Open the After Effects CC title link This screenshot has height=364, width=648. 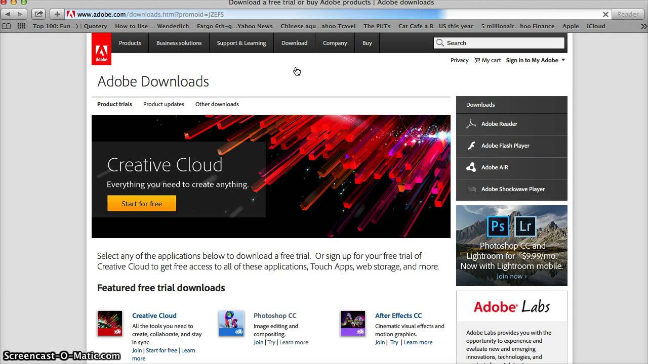[x=398, y=315]
